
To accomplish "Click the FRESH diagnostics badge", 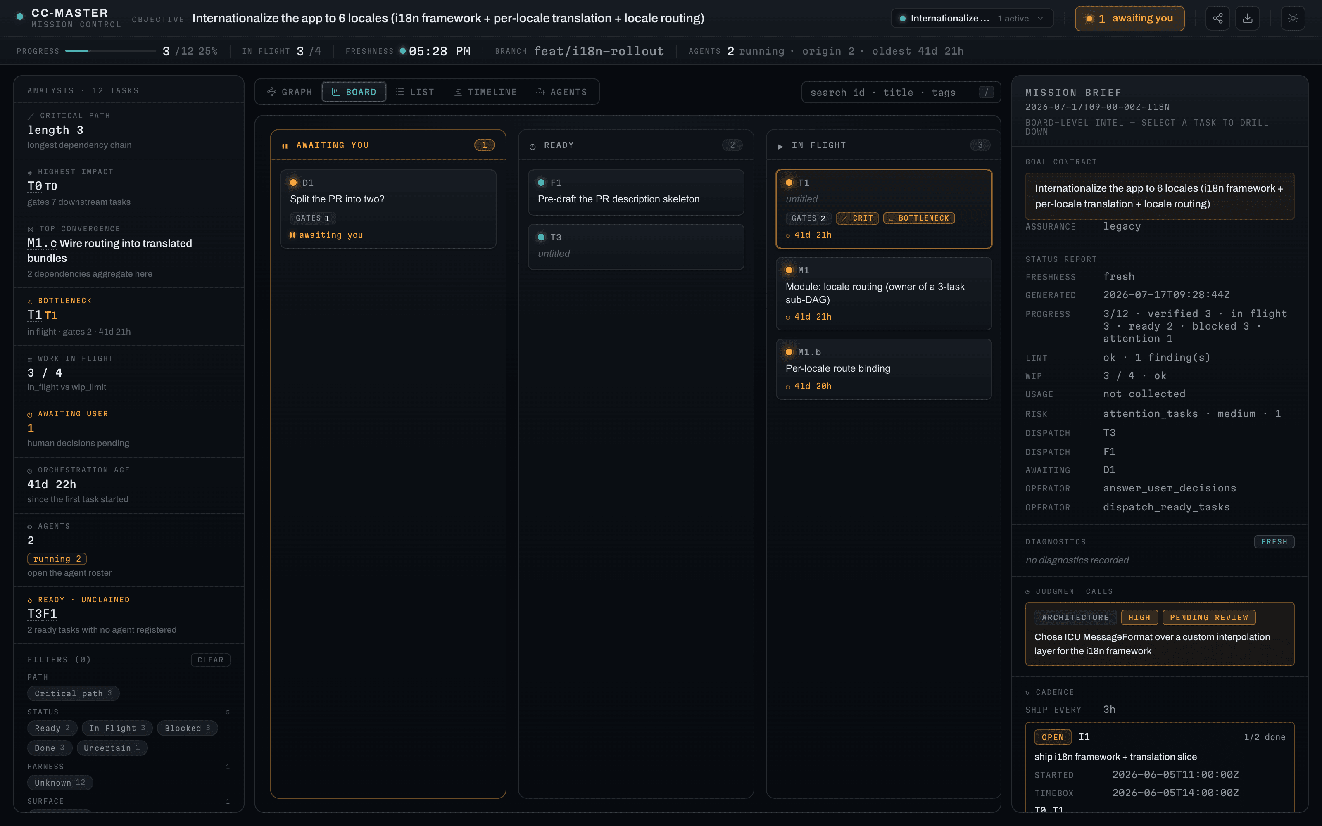I will click(x=1274, y=541).
